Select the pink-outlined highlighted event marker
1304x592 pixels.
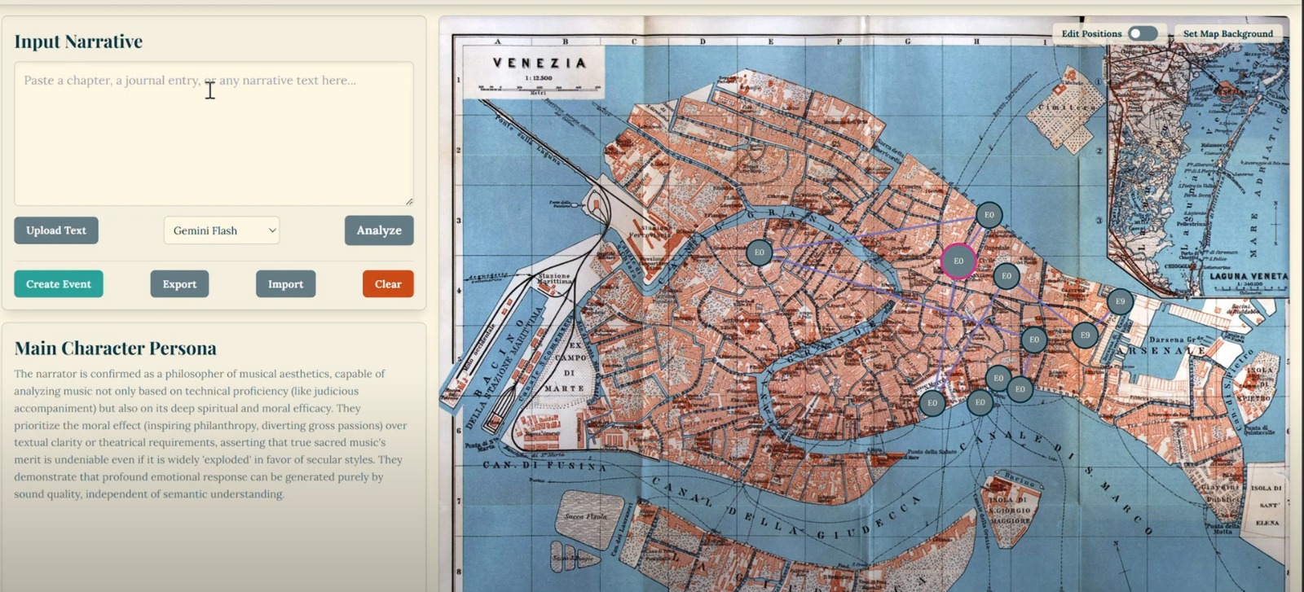(x=958, y=261)
